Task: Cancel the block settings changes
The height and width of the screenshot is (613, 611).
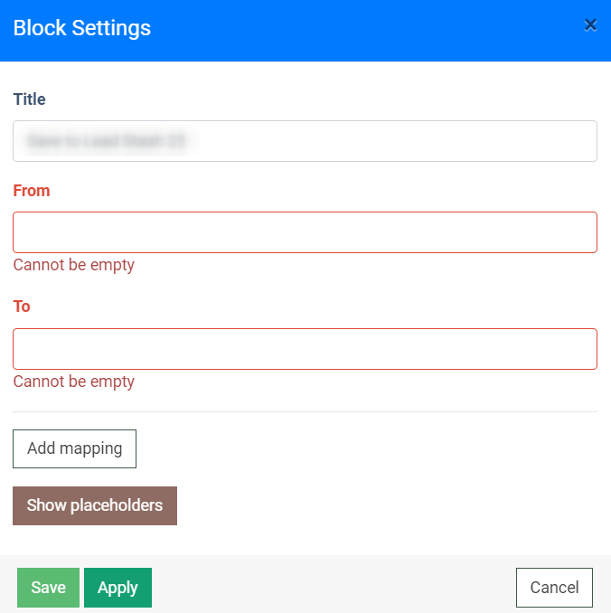Action: click(554, 588)
